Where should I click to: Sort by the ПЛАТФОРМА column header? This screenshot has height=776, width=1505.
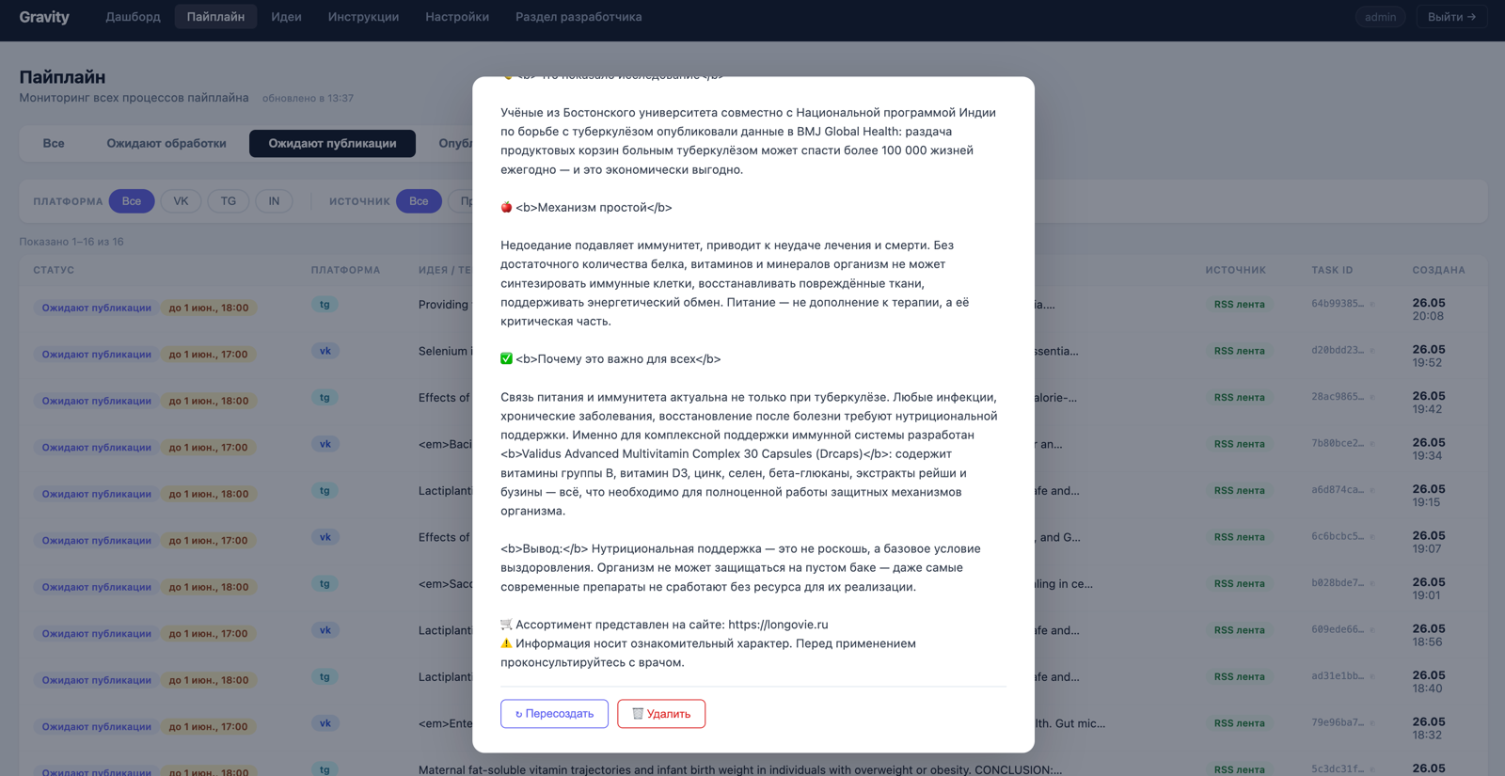345,270
